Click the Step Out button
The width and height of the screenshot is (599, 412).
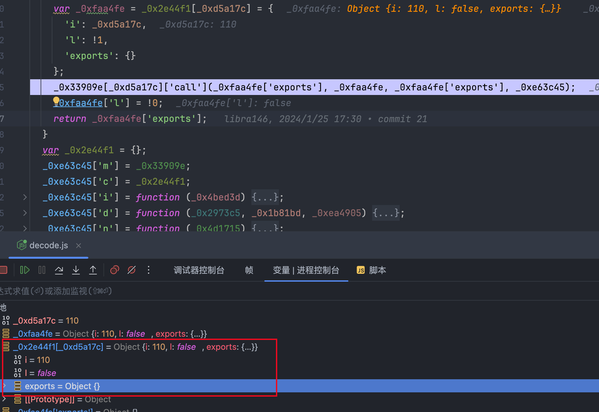93,270
